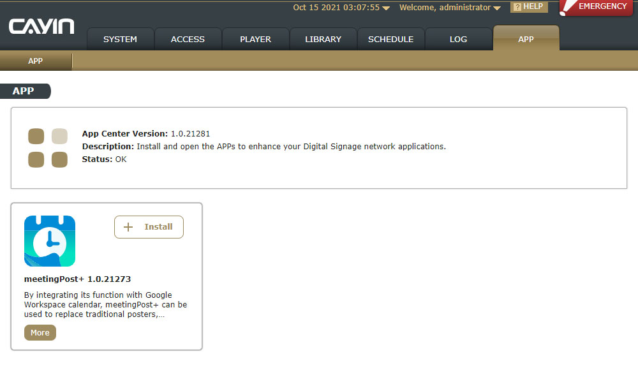Select the active APP main tab
This screenshot has height=368, width=638.
[x=526, y=39]
